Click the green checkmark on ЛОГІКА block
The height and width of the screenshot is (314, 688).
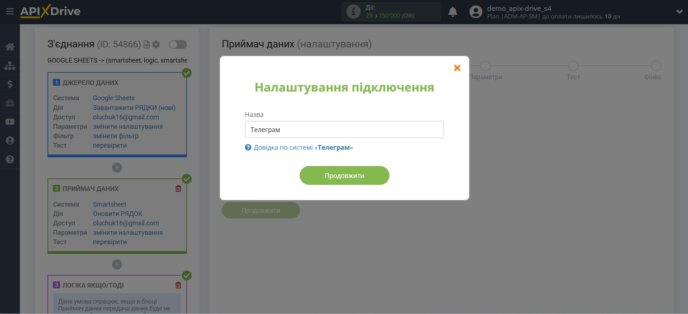[187, 276]
